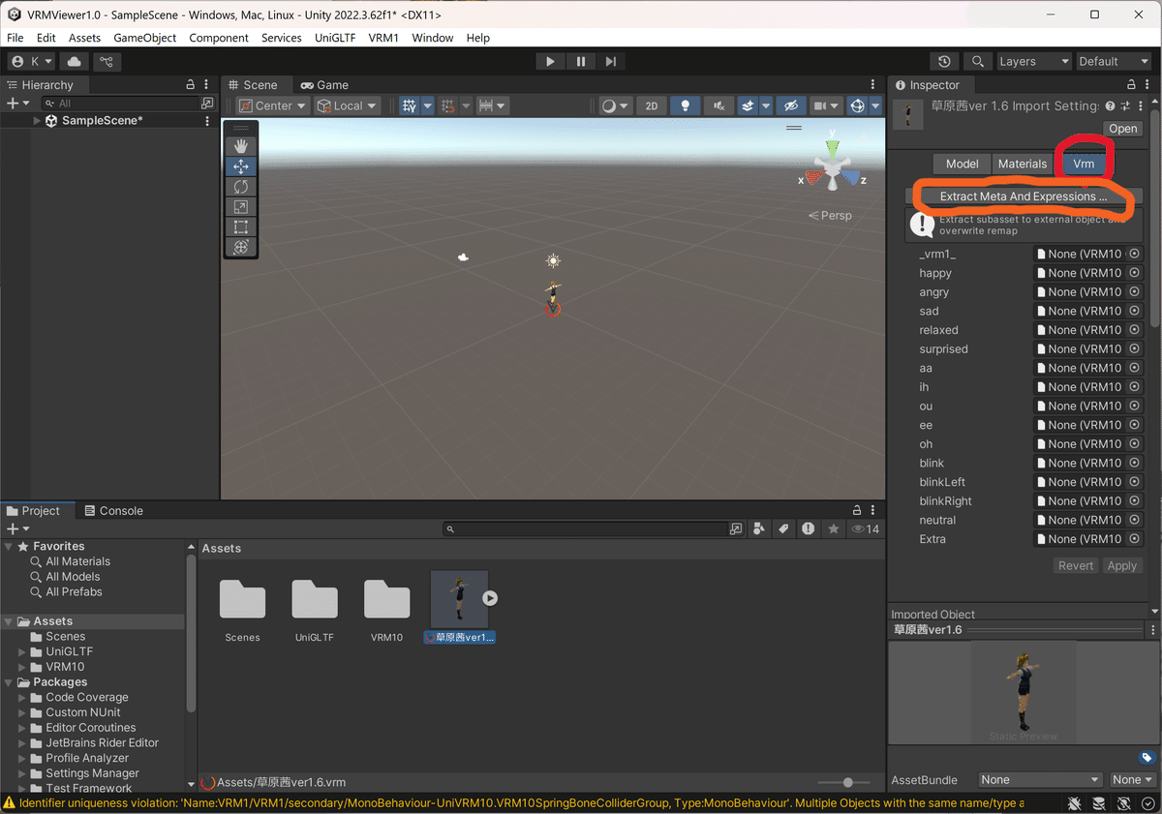This screenshot has width=1162, height=814.
Task: Toggle scene lighting in the Scene view
Action: click(x=685, y=106)
